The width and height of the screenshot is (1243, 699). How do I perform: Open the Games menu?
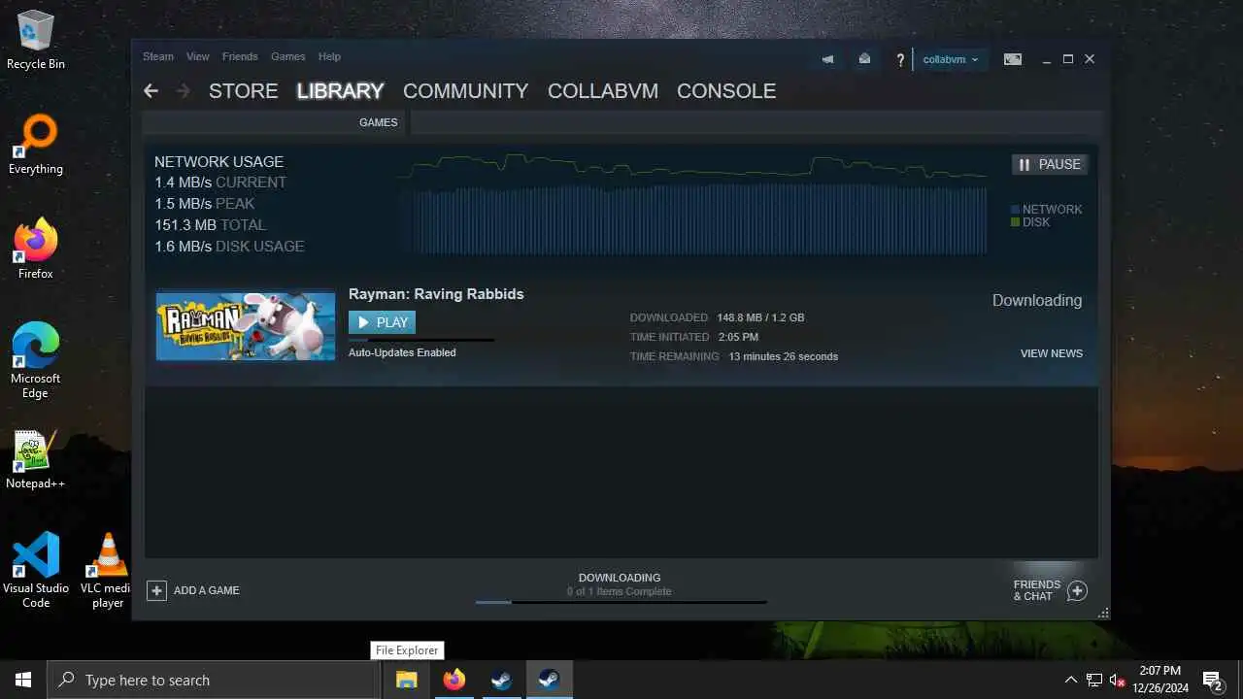(x=288, y=56)
